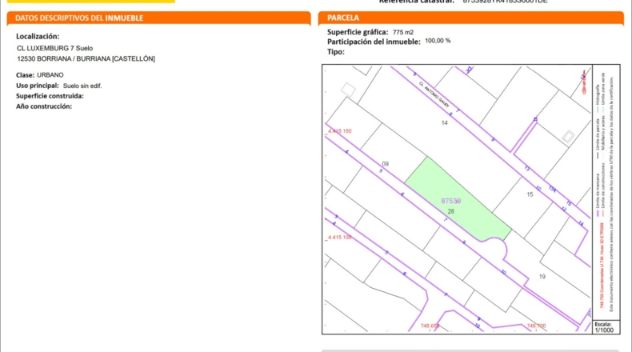
Task: Select the 775 m2 surface value
Action: 403,32
